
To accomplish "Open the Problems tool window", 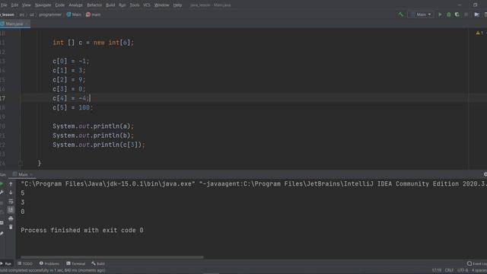I will click(49, 263).
